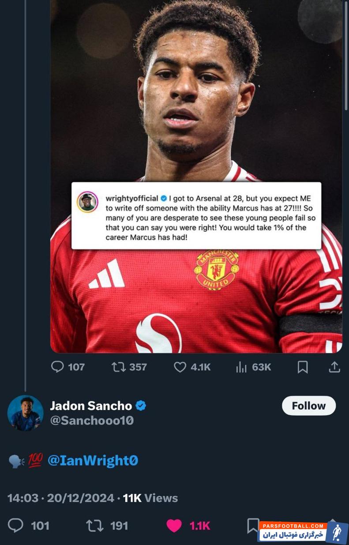Click the ParsFootball.com watermark logo
This screenshot has width=349, height=545.
point(303,532)
